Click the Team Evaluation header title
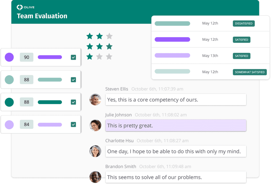The width and height of the screenshot is (271, 184). (x=42, y=16)
